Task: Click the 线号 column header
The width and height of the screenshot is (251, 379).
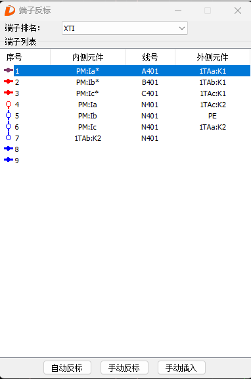Action: coord(150,57)
